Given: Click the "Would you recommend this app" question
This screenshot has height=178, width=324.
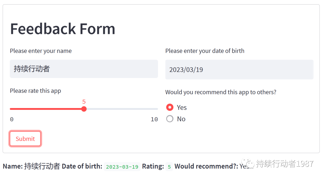Looking at the screenshot, I should click(x=220, y=92).
